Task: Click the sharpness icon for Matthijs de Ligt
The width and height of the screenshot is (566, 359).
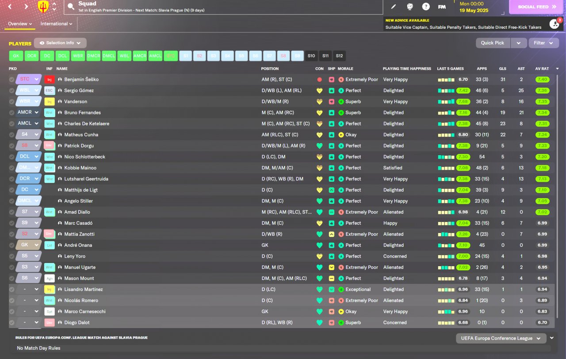Action: (x=331, y=190)
